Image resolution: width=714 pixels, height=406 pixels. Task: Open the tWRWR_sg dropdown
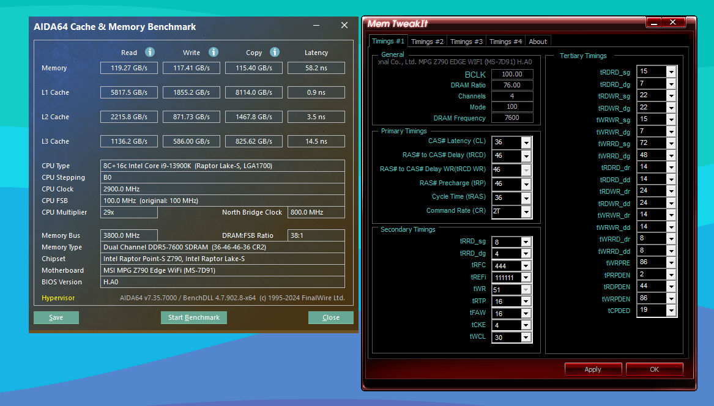click(671, 120)
